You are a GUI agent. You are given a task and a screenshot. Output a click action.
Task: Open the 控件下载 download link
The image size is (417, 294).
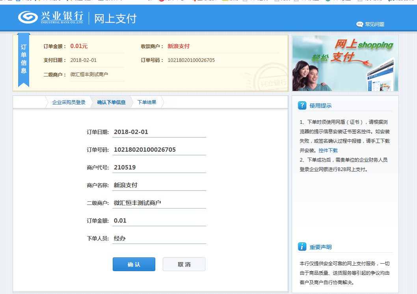(x=328, y=151)
